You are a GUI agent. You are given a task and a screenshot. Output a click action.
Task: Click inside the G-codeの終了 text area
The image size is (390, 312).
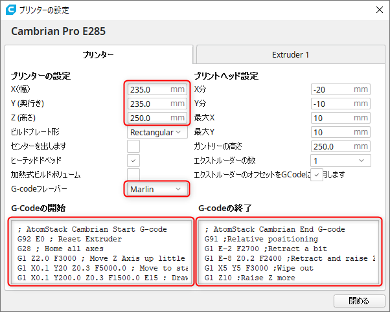pyautogui.click(x=289, y=251)
